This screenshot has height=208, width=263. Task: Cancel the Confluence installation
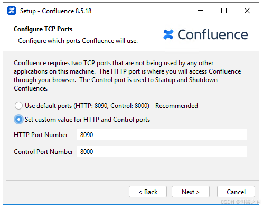click(x=236, y=192)
